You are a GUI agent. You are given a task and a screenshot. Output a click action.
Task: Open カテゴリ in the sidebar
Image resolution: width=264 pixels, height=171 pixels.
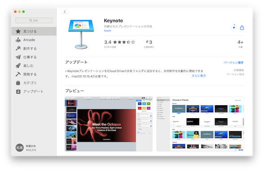pos(34,83)
